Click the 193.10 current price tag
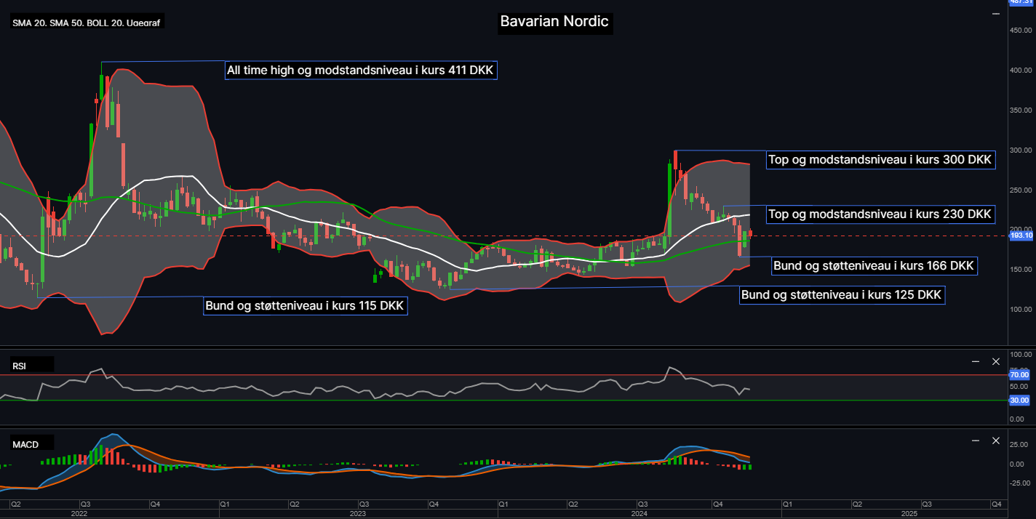Image resolution: width=1036 pixels, height=519 pixels. coord(1021,236)
